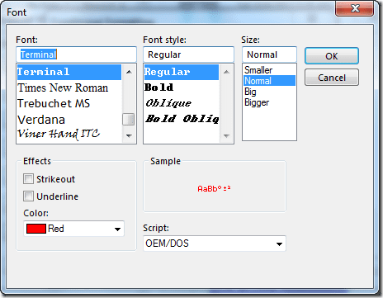
Task: Open the Color dropdown showing Red
Action: click(x=73, y=229)
